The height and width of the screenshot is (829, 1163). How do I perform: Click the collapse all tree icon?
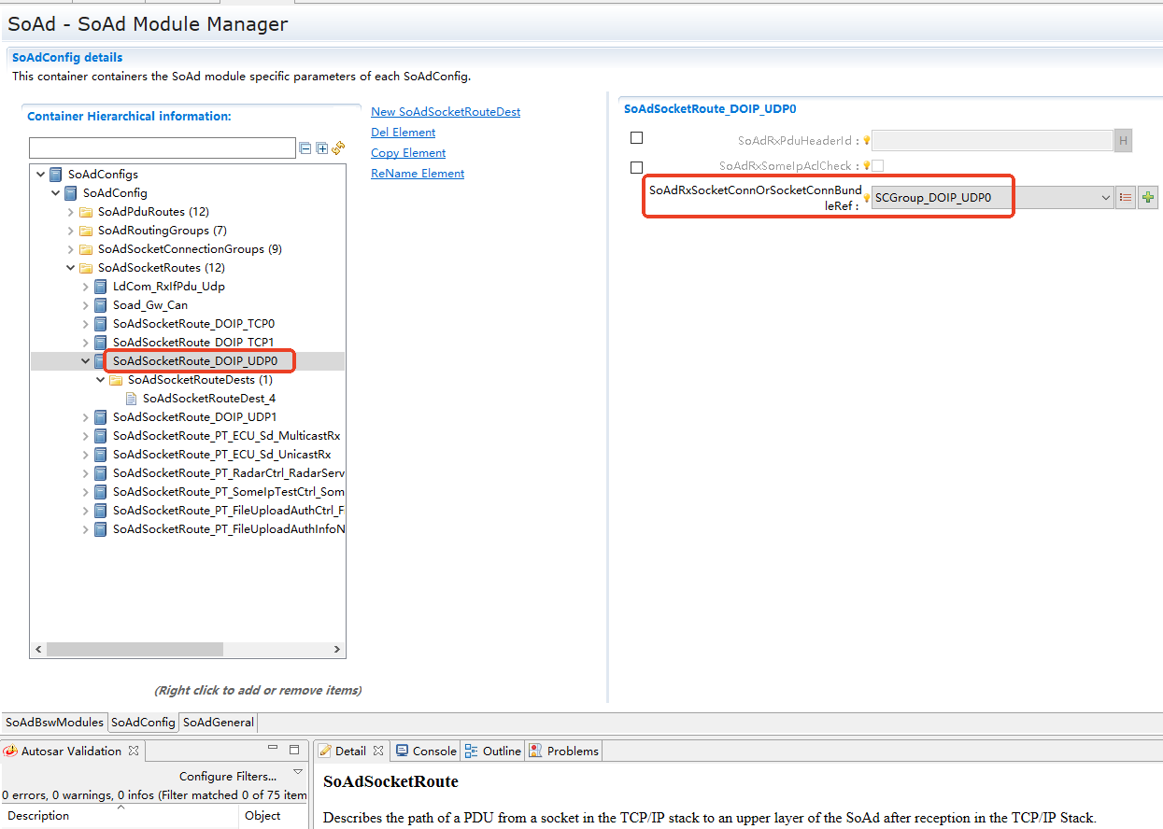pos(305,148)
